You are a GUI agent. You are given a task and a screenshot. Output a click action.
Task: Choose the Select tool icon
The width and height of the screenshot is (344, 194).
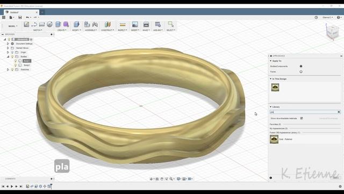[x=170, y=24]
